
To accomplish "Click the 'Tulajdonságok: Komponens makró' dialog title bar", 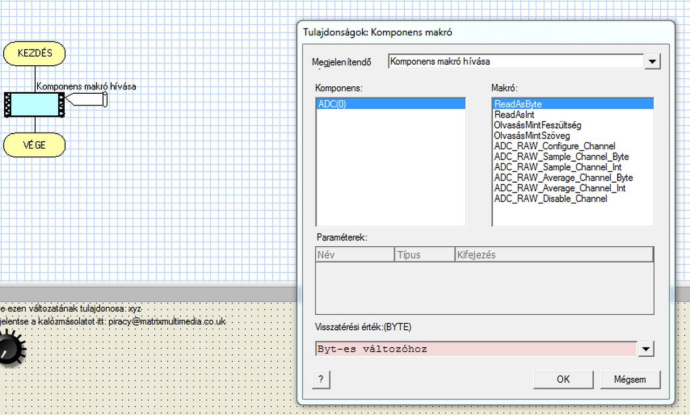I will [485, 32].
